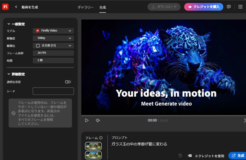Click the blue 生成 generate button
246x160 pixels.
(x=238, y=156)
